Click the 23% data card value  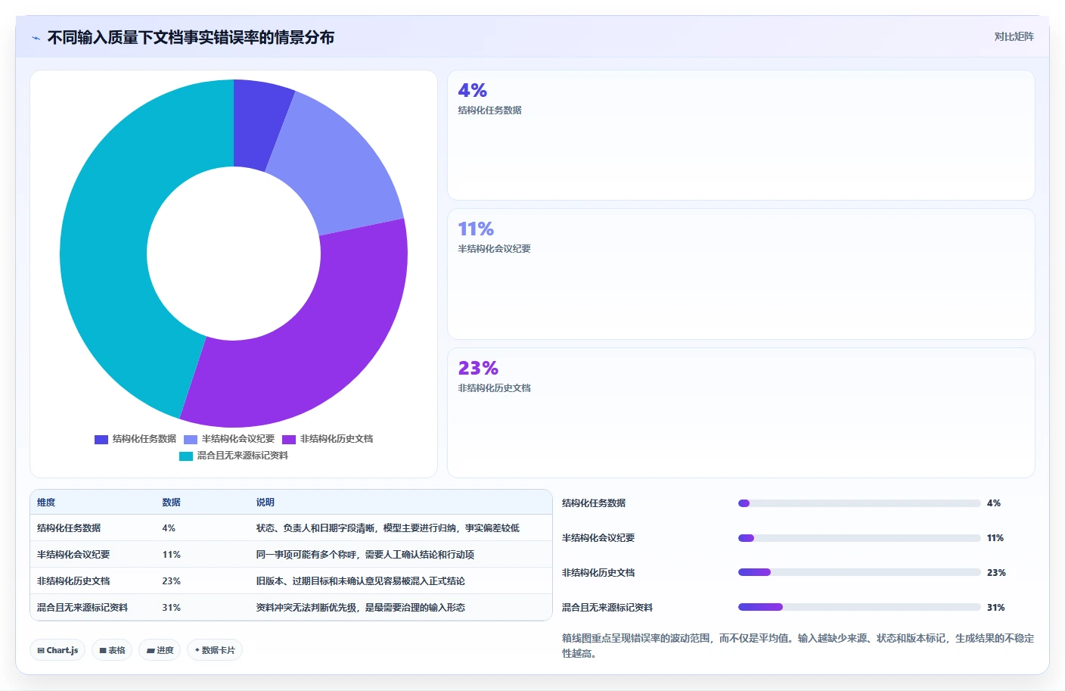point(478,368)
